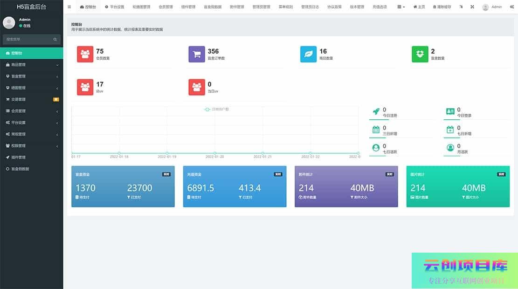Open the tab list dropdown in top bar
Image resolution: width=518 pixels, height=289 pixels.
(x=401, y=7)
